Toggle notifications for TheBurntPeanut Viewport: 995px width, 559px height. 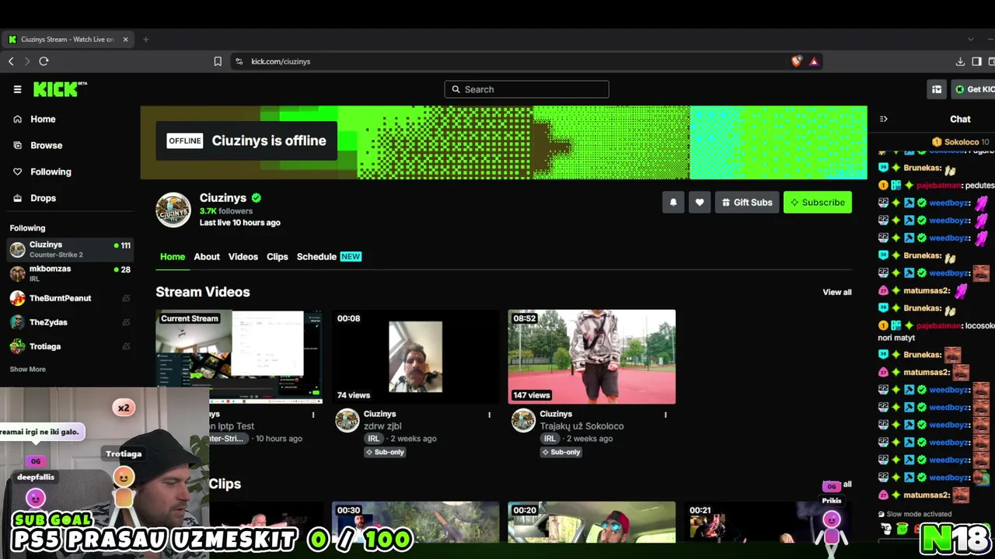[126, 298]
